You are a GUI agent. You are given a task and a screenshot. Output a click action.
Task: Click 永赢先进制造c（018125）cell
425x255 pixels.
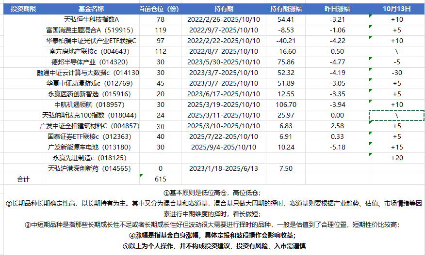(91, 158)
